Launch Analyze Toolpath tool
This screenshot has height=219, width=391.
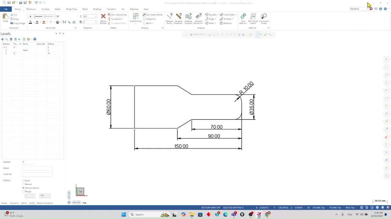coord(188,19)
